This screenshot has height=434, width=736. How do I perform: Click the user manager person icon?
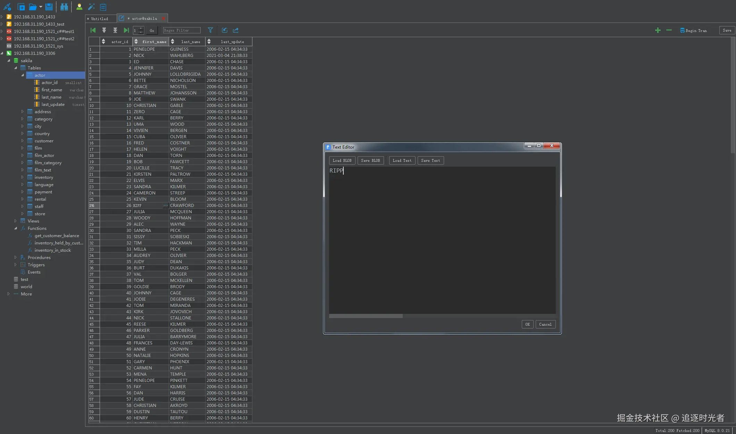coord(79,7)
